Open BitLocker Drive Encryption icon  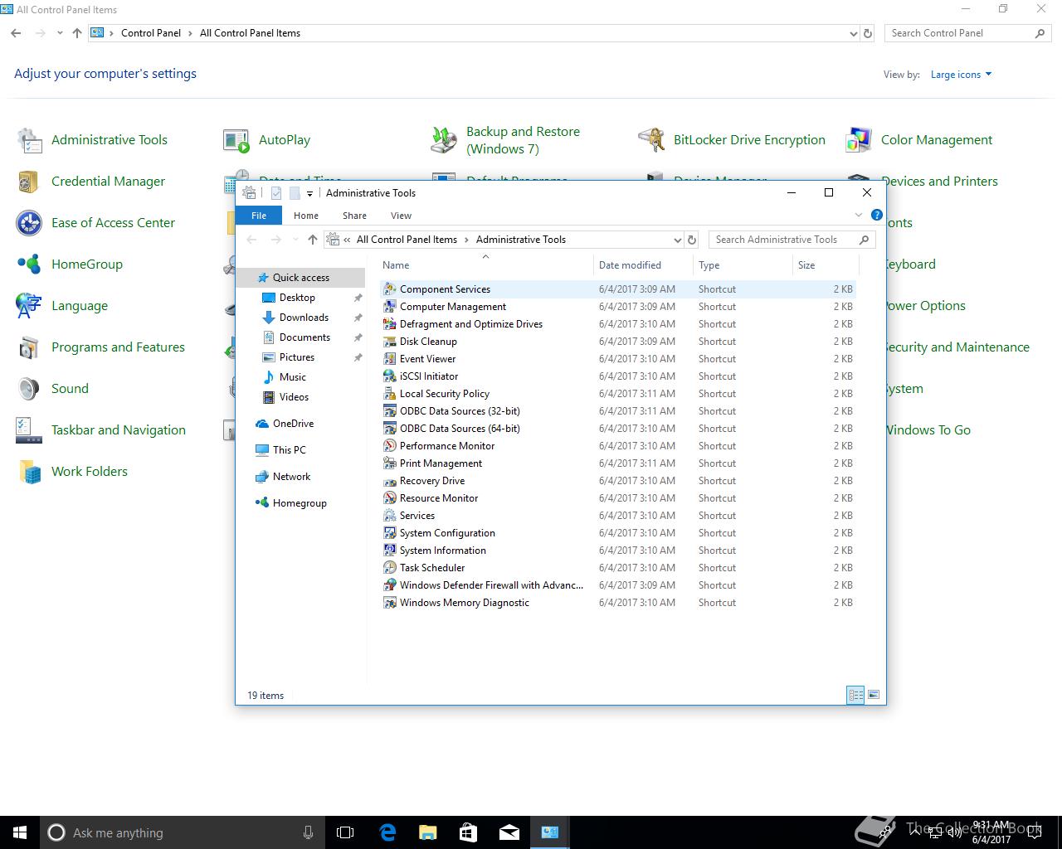pyautogui.click(x=651, y=140)
